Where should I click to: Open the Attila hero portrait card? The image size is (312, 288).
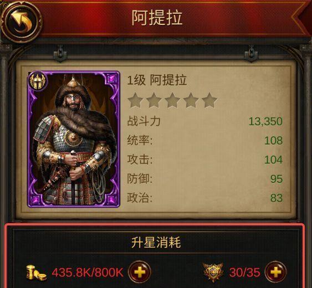(x=73, y=139)
